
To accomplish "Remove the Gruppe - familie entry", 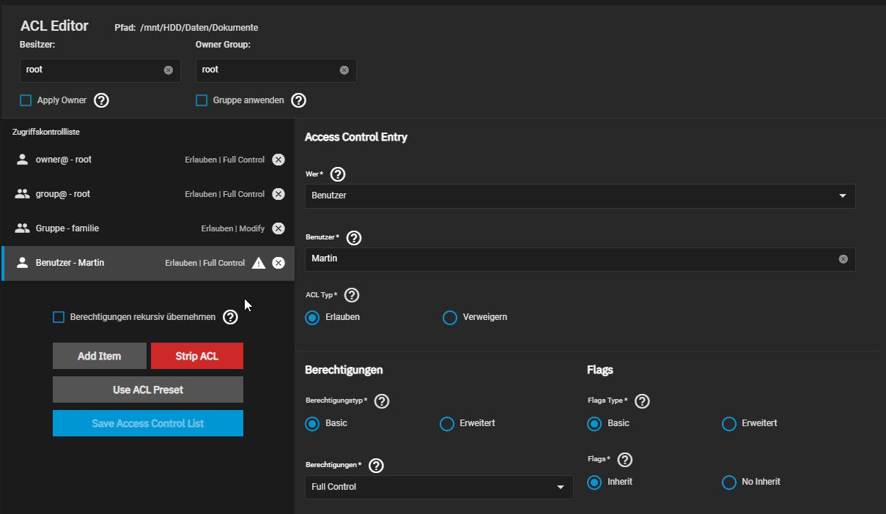I will click(x=278, y=228).
